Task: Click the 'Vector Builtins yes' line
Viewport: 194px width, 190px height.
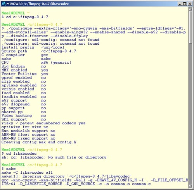Action: point(25,74)
